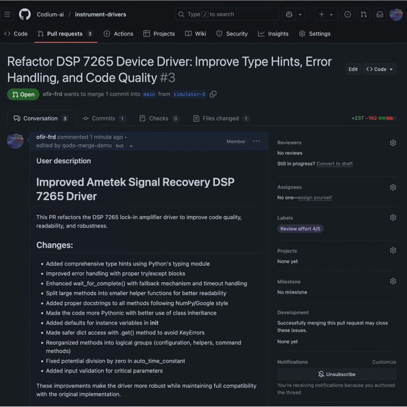This screenshot has height=407, width=407.
Task: Click the 'No reviews' text
Action: click(x=289, y=153)
